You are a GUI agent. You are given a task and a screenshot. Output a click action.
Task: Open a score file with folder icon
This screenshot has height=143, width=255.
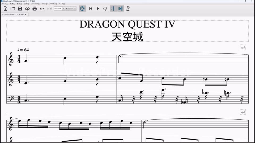[x=13, y=8]
